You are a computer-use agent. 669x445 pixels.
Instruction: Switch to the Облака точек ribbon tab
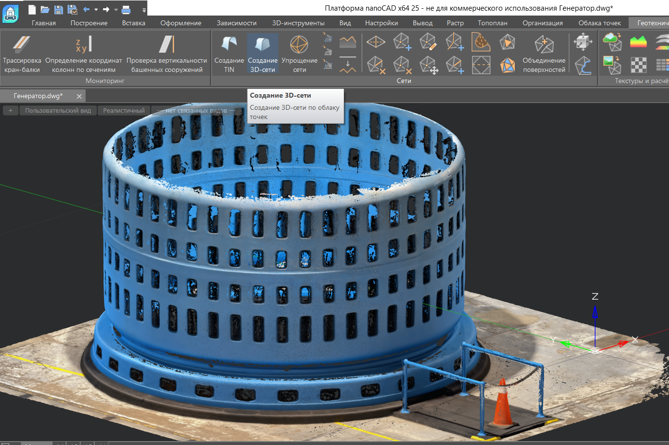click(599, 23)
